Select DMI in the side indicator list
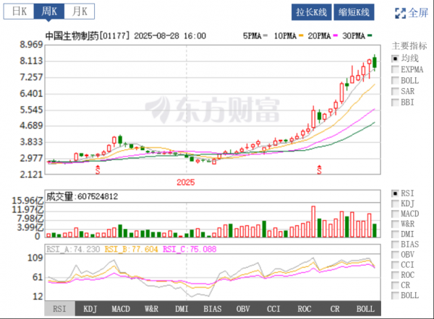 tap(395, 235)
